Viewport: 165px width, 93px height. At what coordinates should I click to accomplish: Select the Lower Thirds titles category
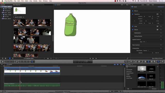[x=129, y=78]
